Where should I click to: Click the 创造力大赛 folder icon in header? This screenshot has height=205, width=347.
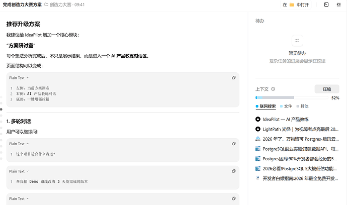(46, 5)
